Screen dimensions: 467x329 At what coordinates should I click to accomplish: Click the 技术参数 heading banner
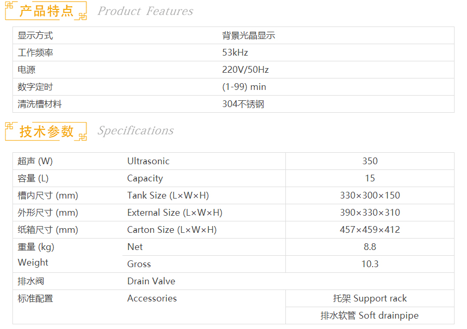(47, 131)
